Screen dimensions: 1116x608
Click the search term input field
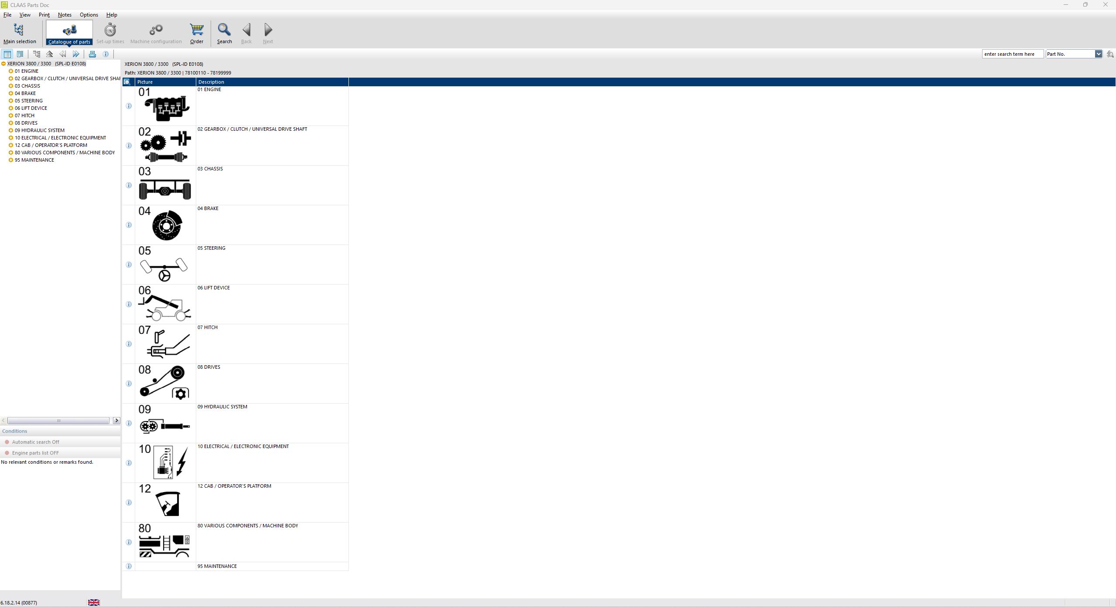[x=1012, y=54]
